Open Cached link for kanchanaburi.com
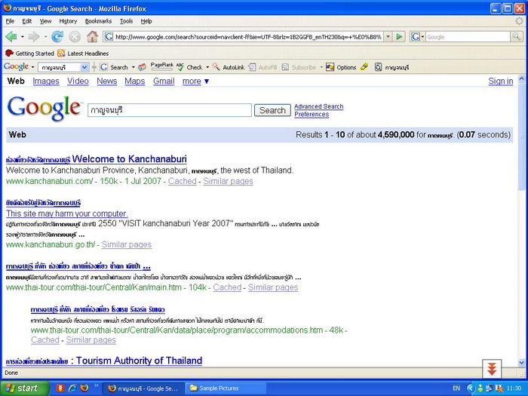This screenshot has height=396, width=528. click(183, 181)
